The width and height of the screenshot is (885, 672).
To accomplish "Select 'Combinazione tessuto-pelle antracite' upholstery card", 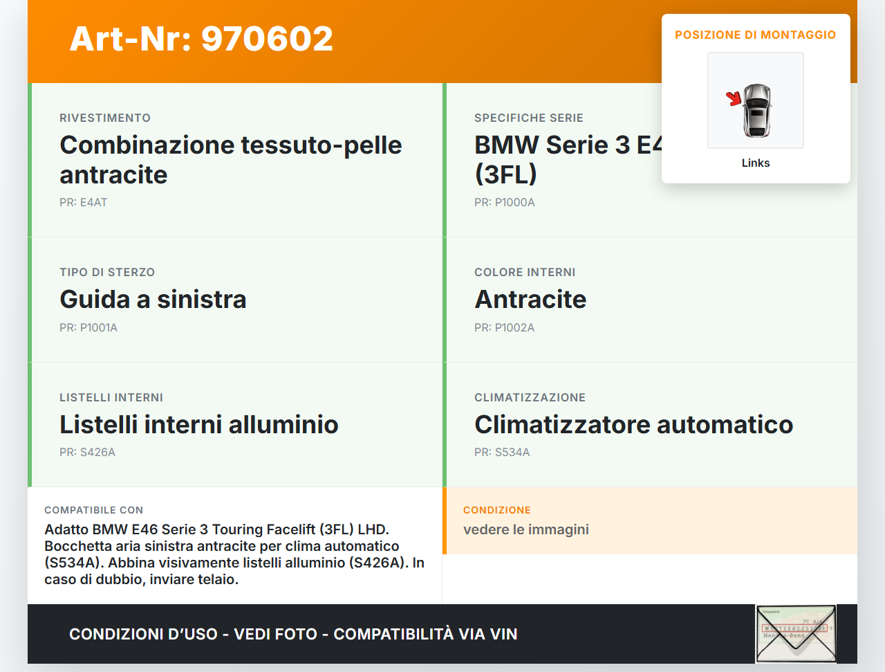I will (230, 160).
